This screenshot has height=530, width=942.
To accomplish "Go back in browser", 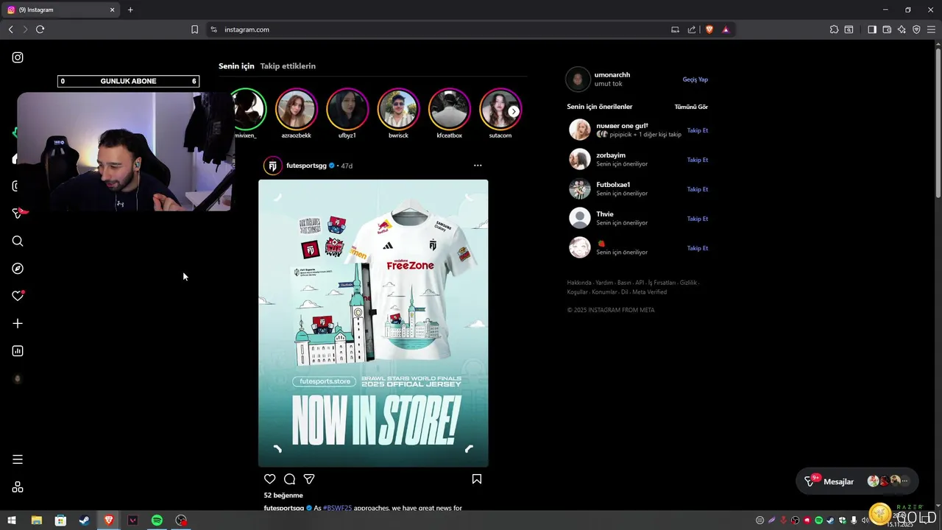I will pos(10,29).
